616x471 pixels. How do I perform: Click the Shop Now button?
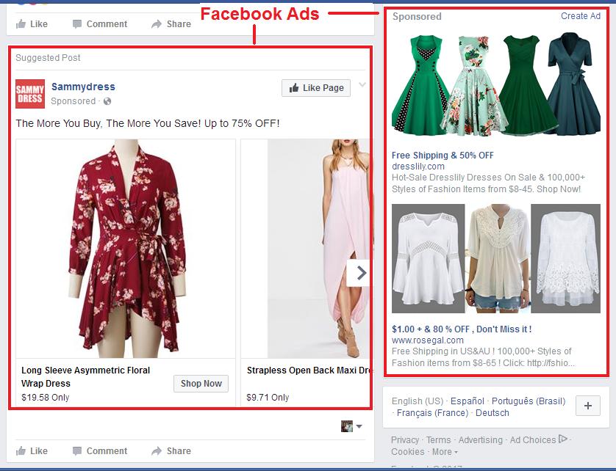pyautogui.click(x=201, y=384)
